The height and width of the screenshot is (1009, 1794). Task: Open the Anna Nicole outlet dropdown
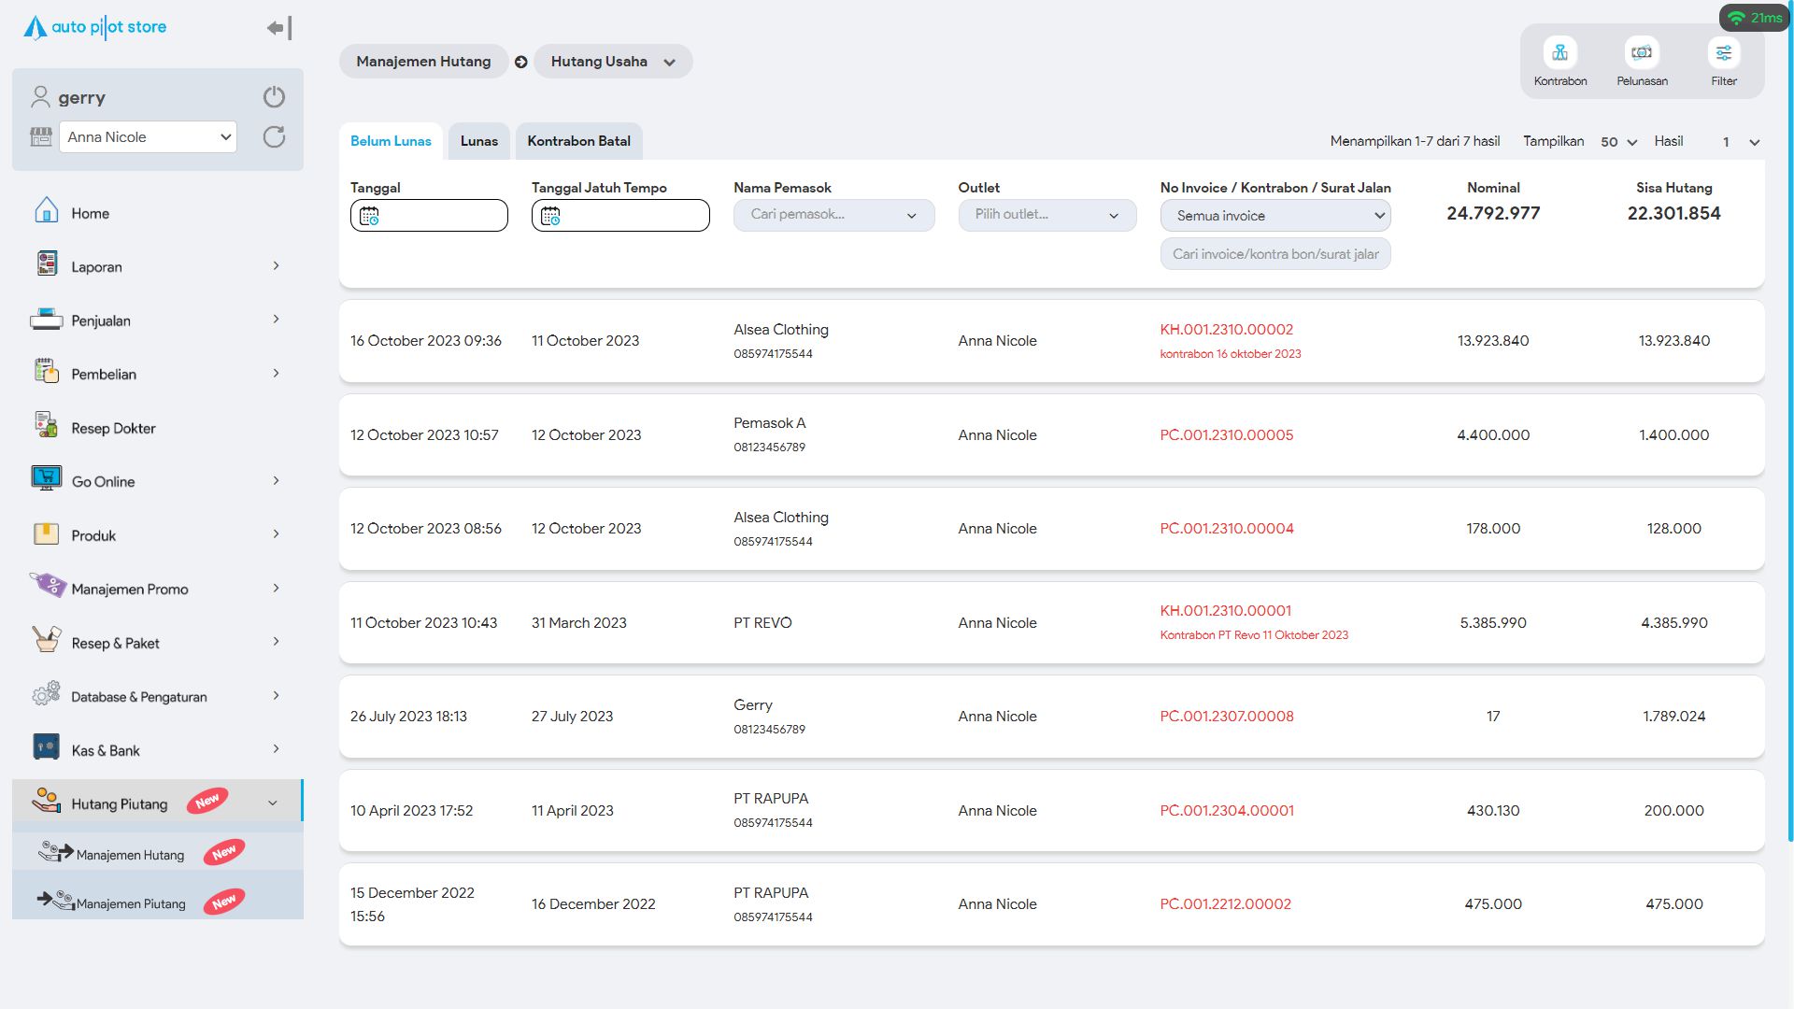[x=148, y=137]
